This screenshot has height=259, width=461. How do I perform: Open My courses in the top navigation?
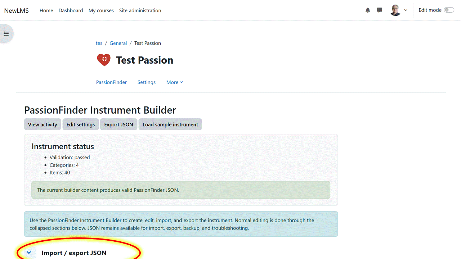(101, 10)
